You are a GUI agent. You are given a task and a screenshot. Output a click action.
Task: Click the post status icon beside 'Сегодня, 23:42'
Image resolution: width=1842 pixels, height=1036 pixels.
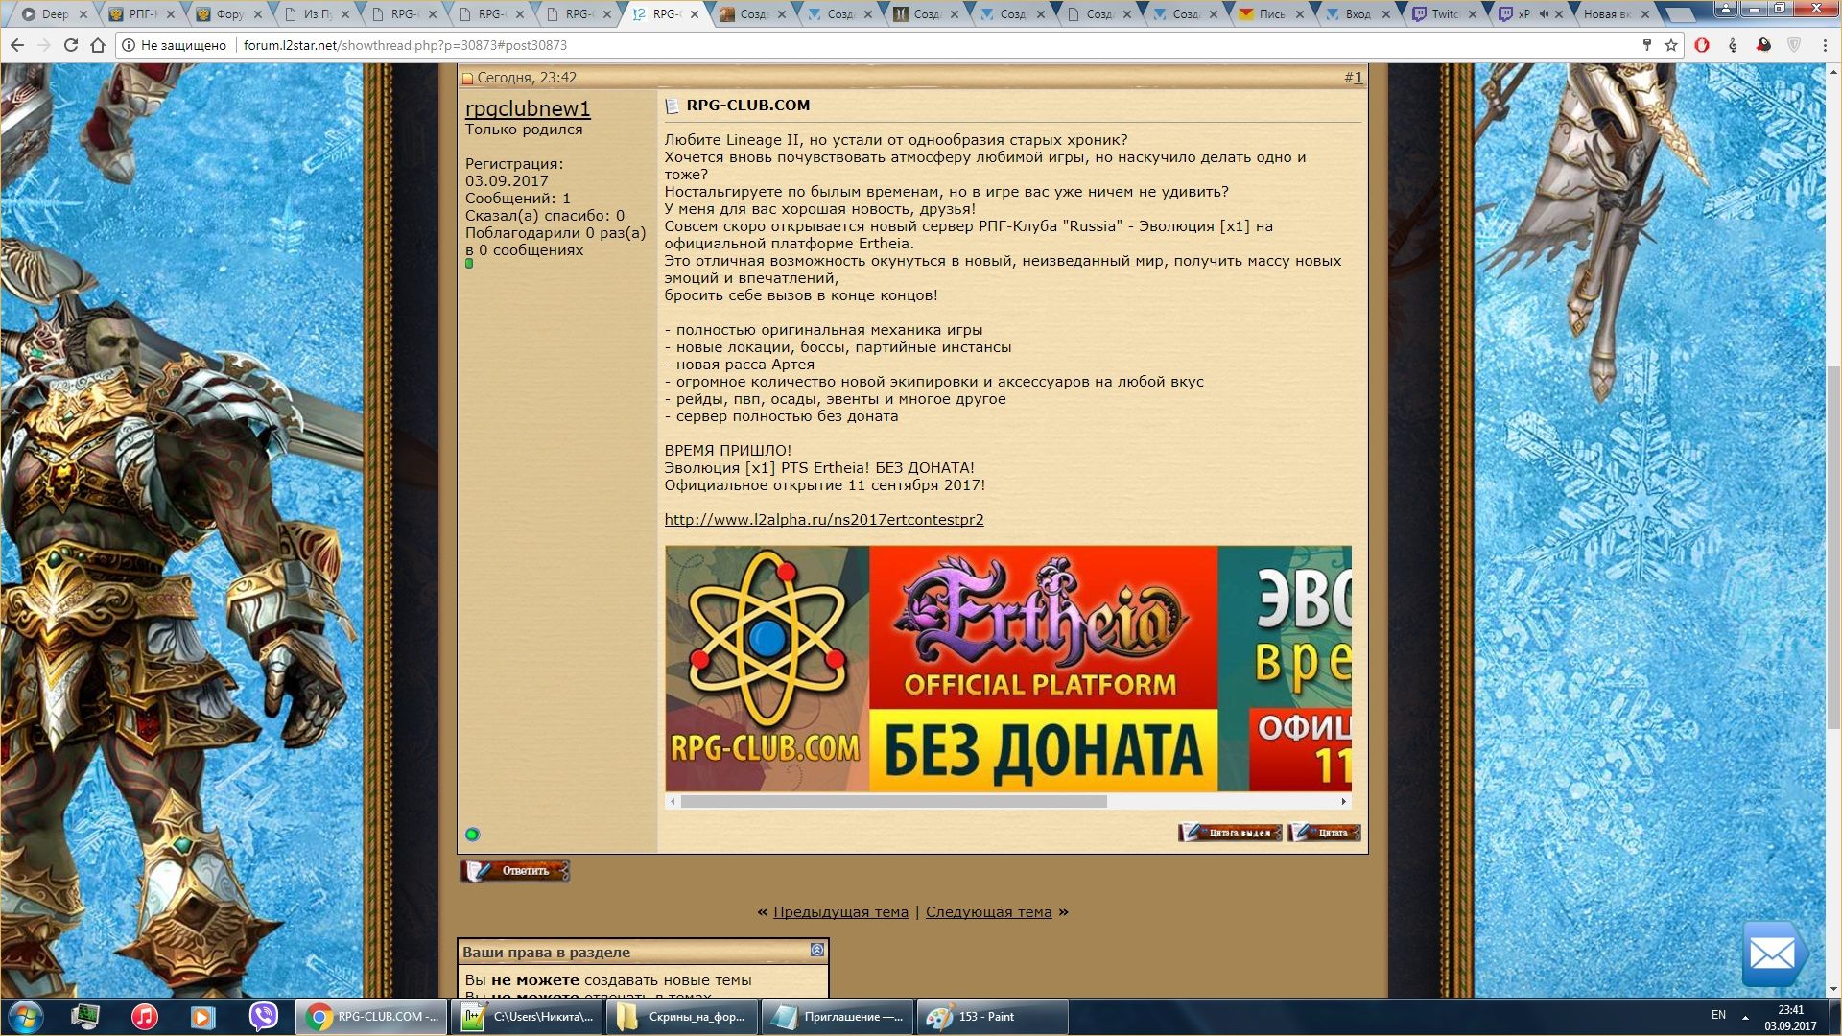pyautogui.click(x=468, y=79)
